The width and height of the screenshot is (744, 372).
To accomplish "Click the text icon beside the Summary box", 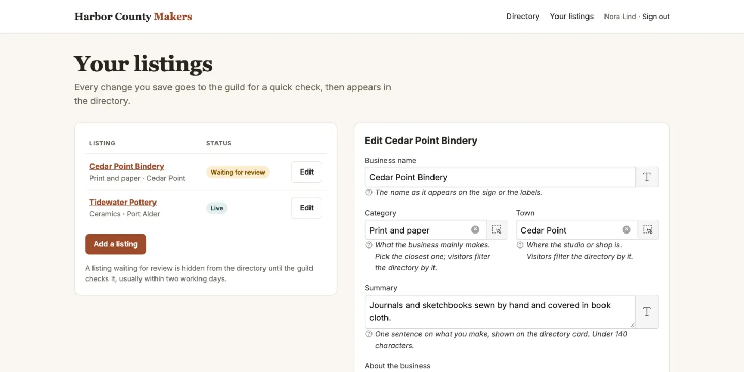I will pyautogui.click(x=647, y=312).
